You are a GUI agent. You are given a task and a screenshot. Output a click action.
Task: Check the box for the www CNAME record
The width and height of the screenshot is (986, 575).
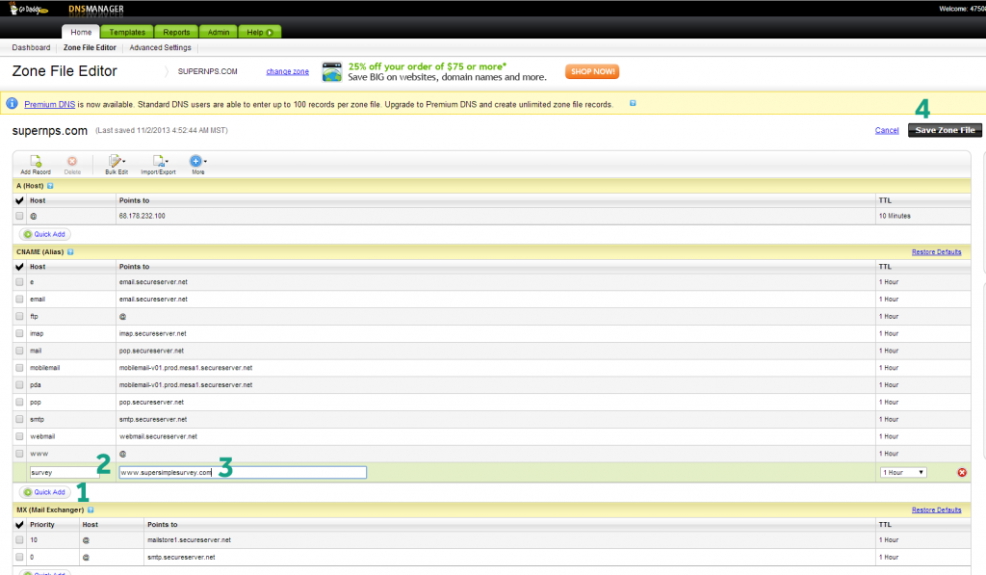(19, 454)
